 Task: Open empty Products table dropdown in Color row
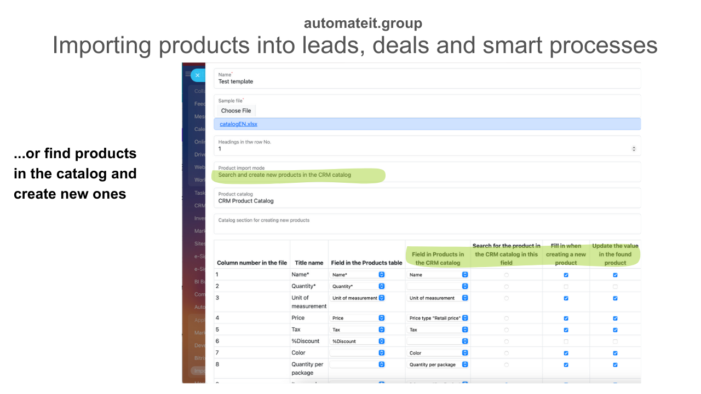pyautogui.click(x=358, y=353)
